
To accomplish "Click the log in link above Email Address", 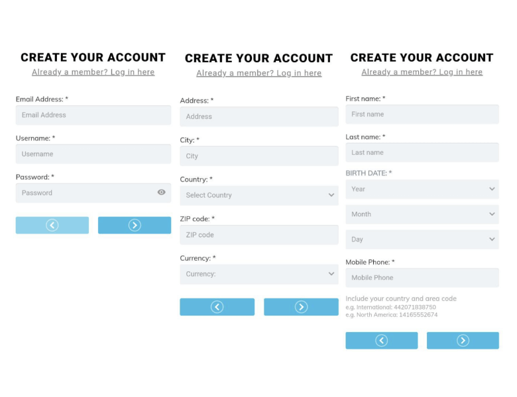I will pyautogui.click(x=93, y=72).
